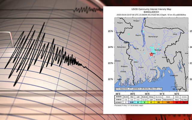The image size is (192, 120).
Task: Click the '22°N' latitude label on left axis
Action: point(110,79)
